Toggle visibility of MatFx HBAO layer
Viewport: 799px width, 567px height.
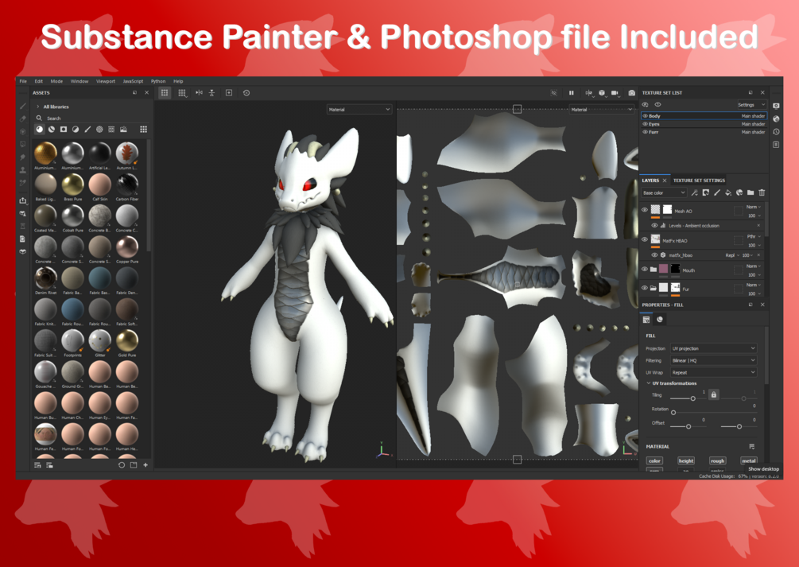click(645, 239)
